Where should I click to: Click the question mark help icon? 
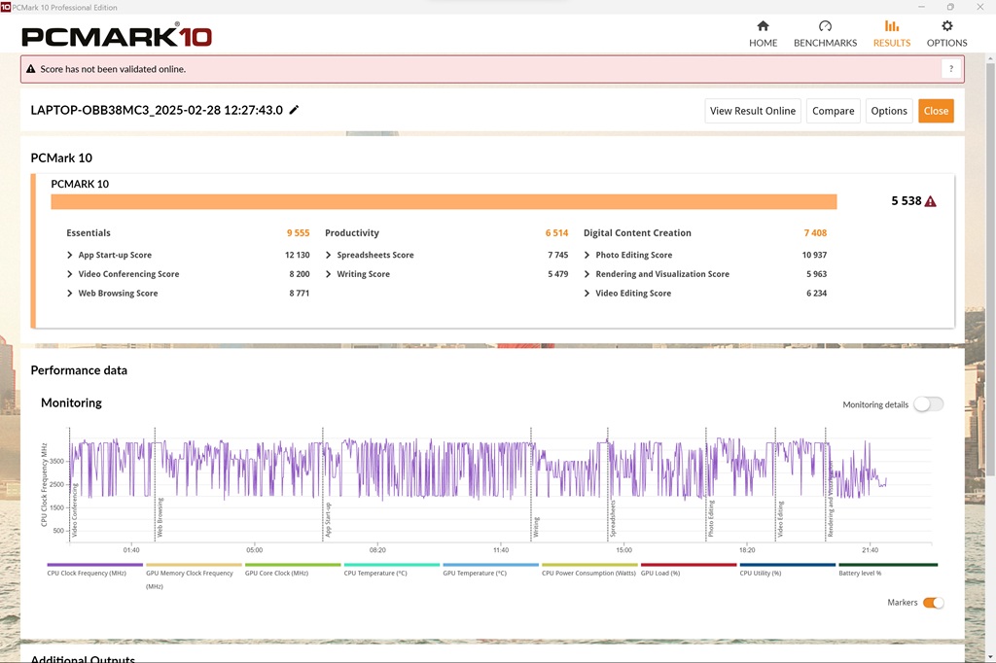click(951, 69)
